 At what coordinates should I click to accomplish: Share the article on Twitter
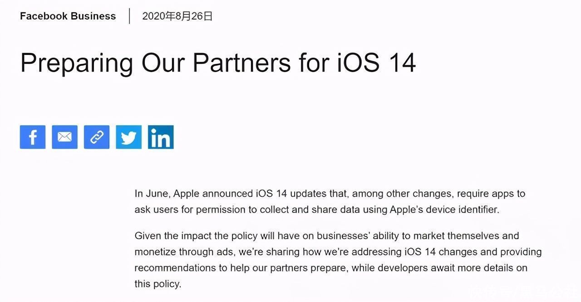[x=128, y=137]
